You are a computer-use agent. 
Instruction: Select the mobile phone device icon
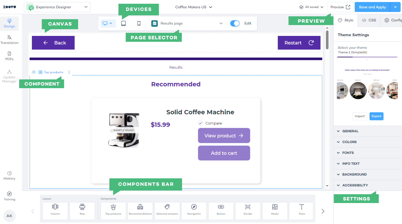pos(139,24)
